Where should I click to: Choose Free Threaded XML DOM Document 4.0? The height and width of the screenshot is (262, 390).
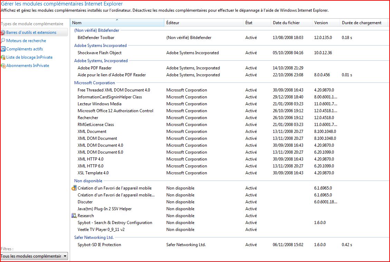pos(114,90)
